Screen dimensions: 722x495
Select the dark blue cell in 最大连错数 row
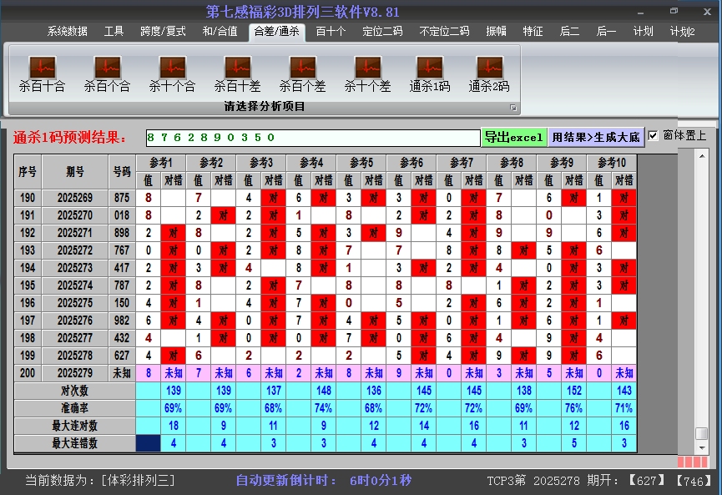[x=148, y=443]
